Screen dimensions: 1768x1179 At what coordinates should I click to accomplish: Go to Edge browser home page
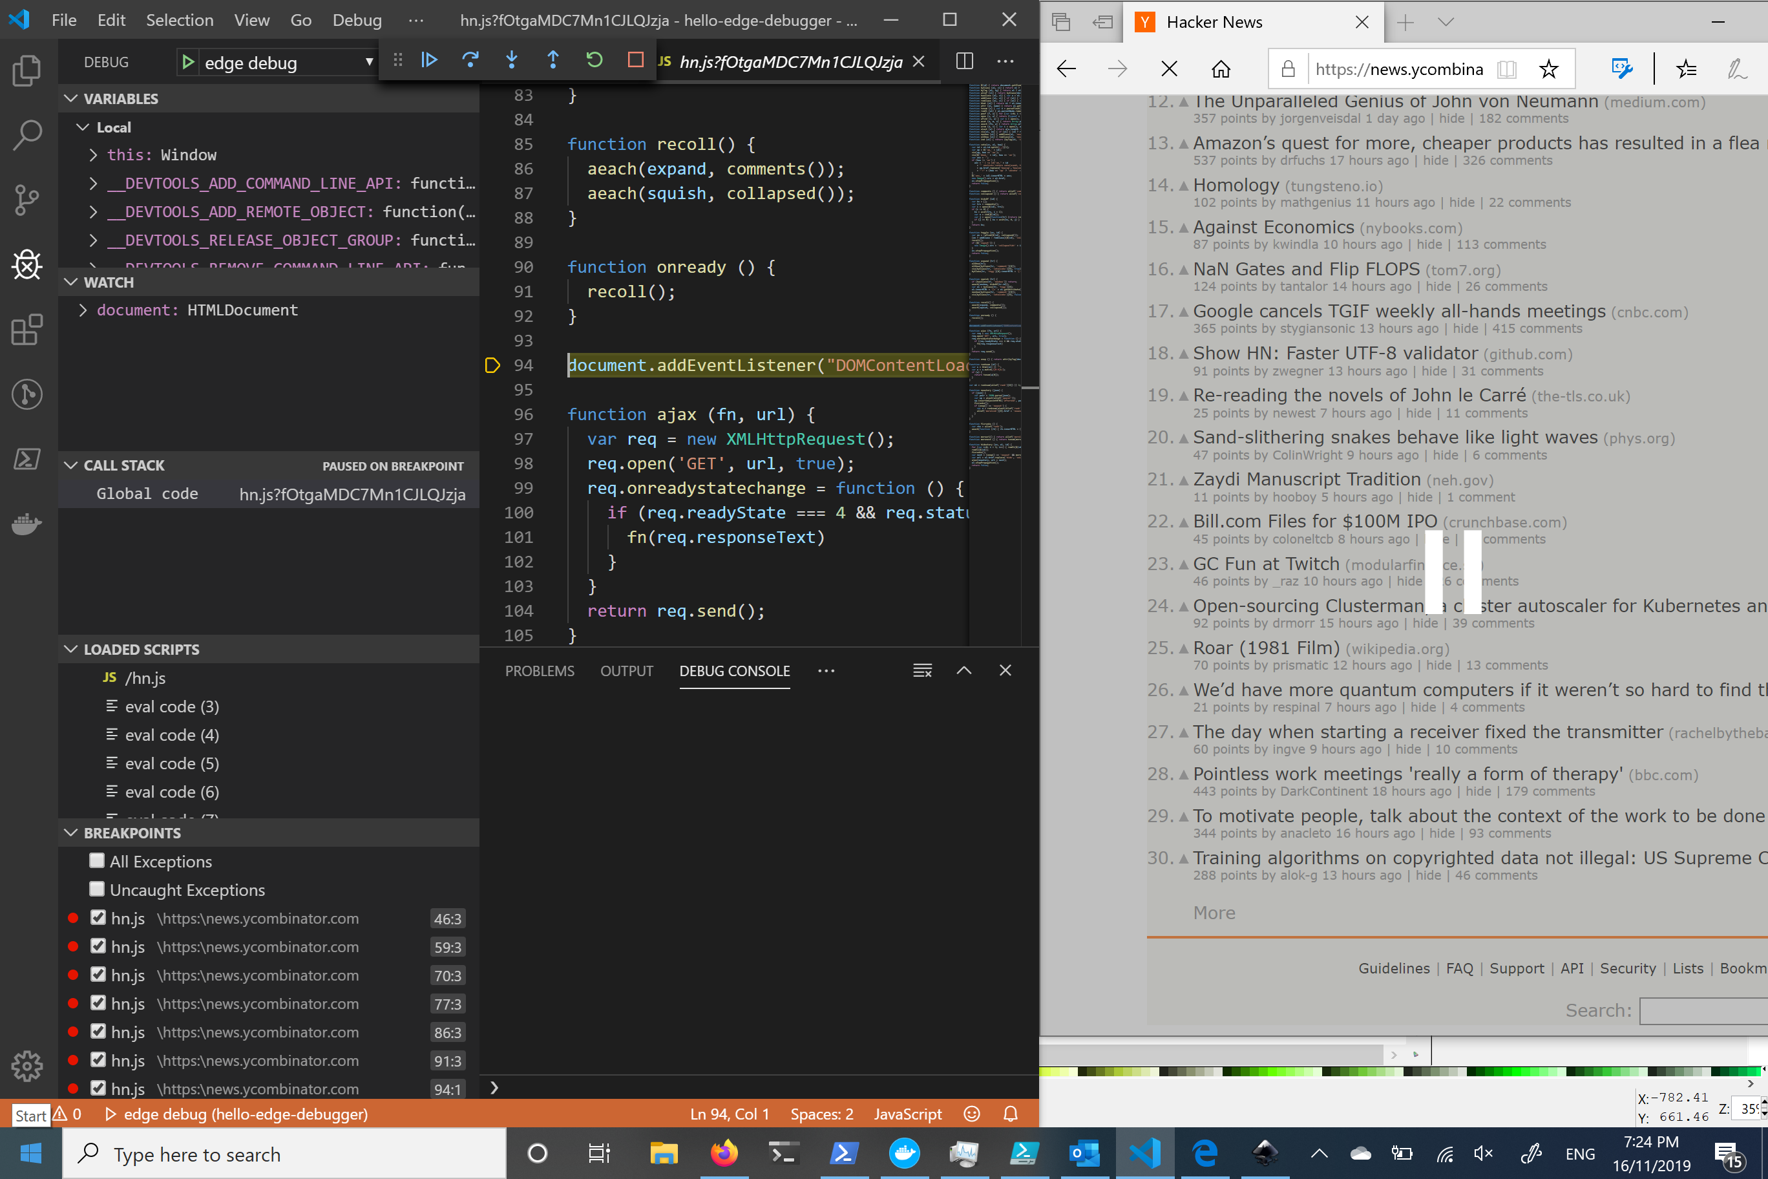tap(1221, 69)
